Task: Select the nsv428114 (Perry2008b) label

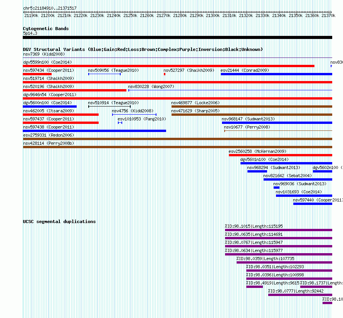Action: (49, 143)
